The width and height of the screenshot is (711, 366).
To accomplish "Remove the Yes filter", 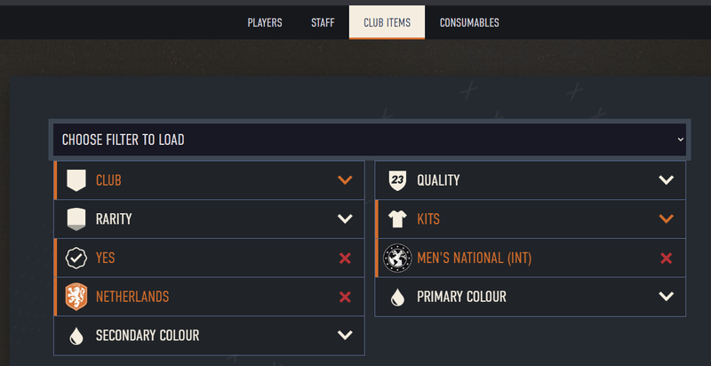I will [x=345, y=259].
